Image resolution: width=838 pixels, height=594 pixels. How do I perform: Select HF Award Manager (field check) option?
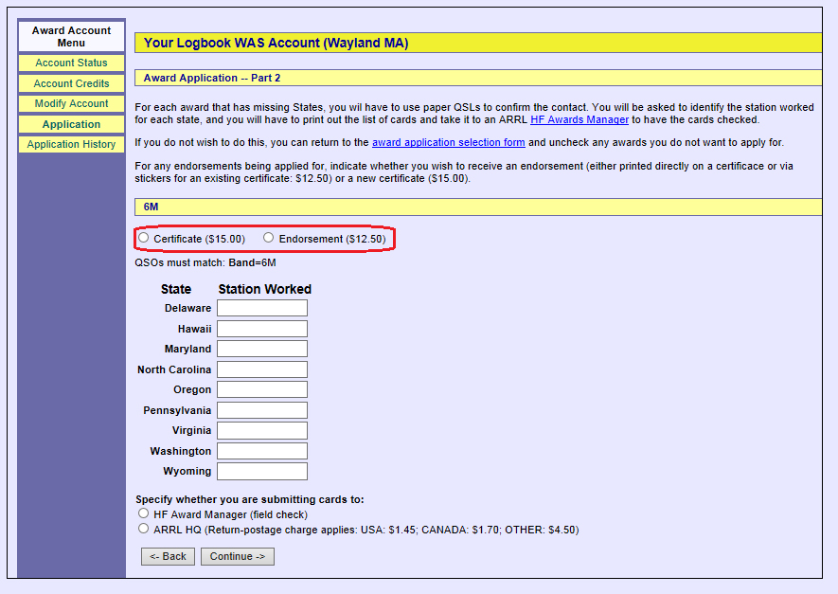(x=144, y=513)
